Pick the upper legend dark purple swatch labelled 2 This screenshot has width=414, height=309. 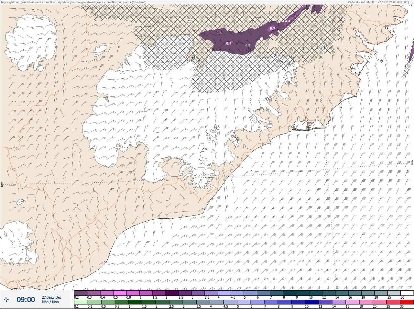click(x=172, y=293)
